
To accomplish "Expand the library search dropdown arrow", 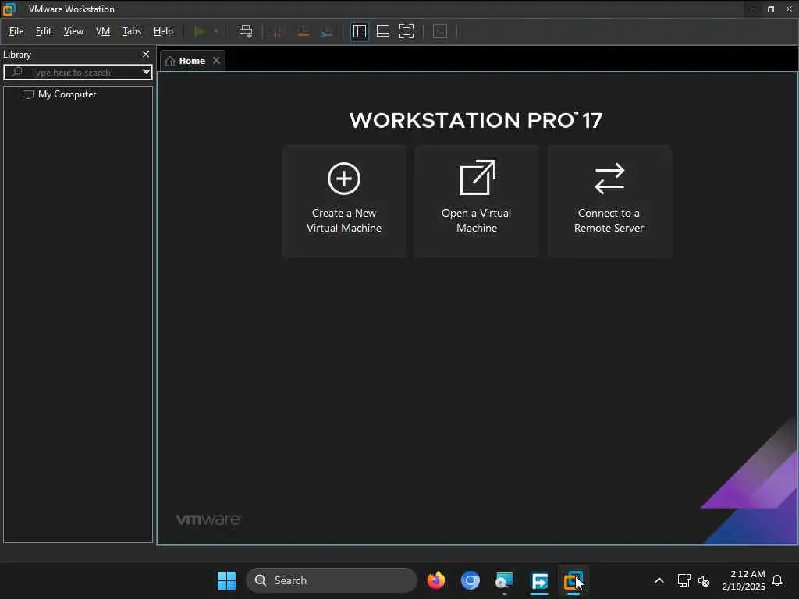I will (x=146, y=73).
